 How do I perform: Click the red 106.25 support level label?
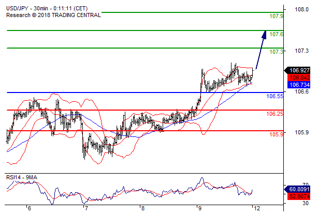tap(274, 114)
